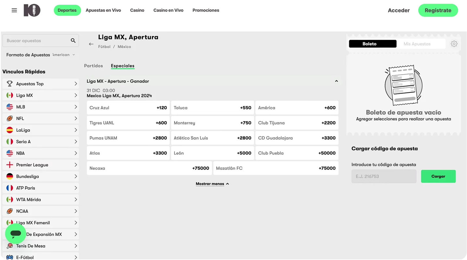
Task: Switch to Mis Apuestas tab
Action: [x=417, y=44]
